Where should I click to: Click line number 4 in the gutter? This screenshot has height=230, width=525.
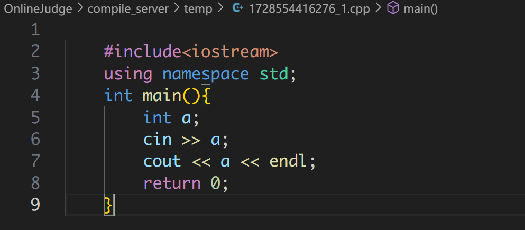[35, 96]
